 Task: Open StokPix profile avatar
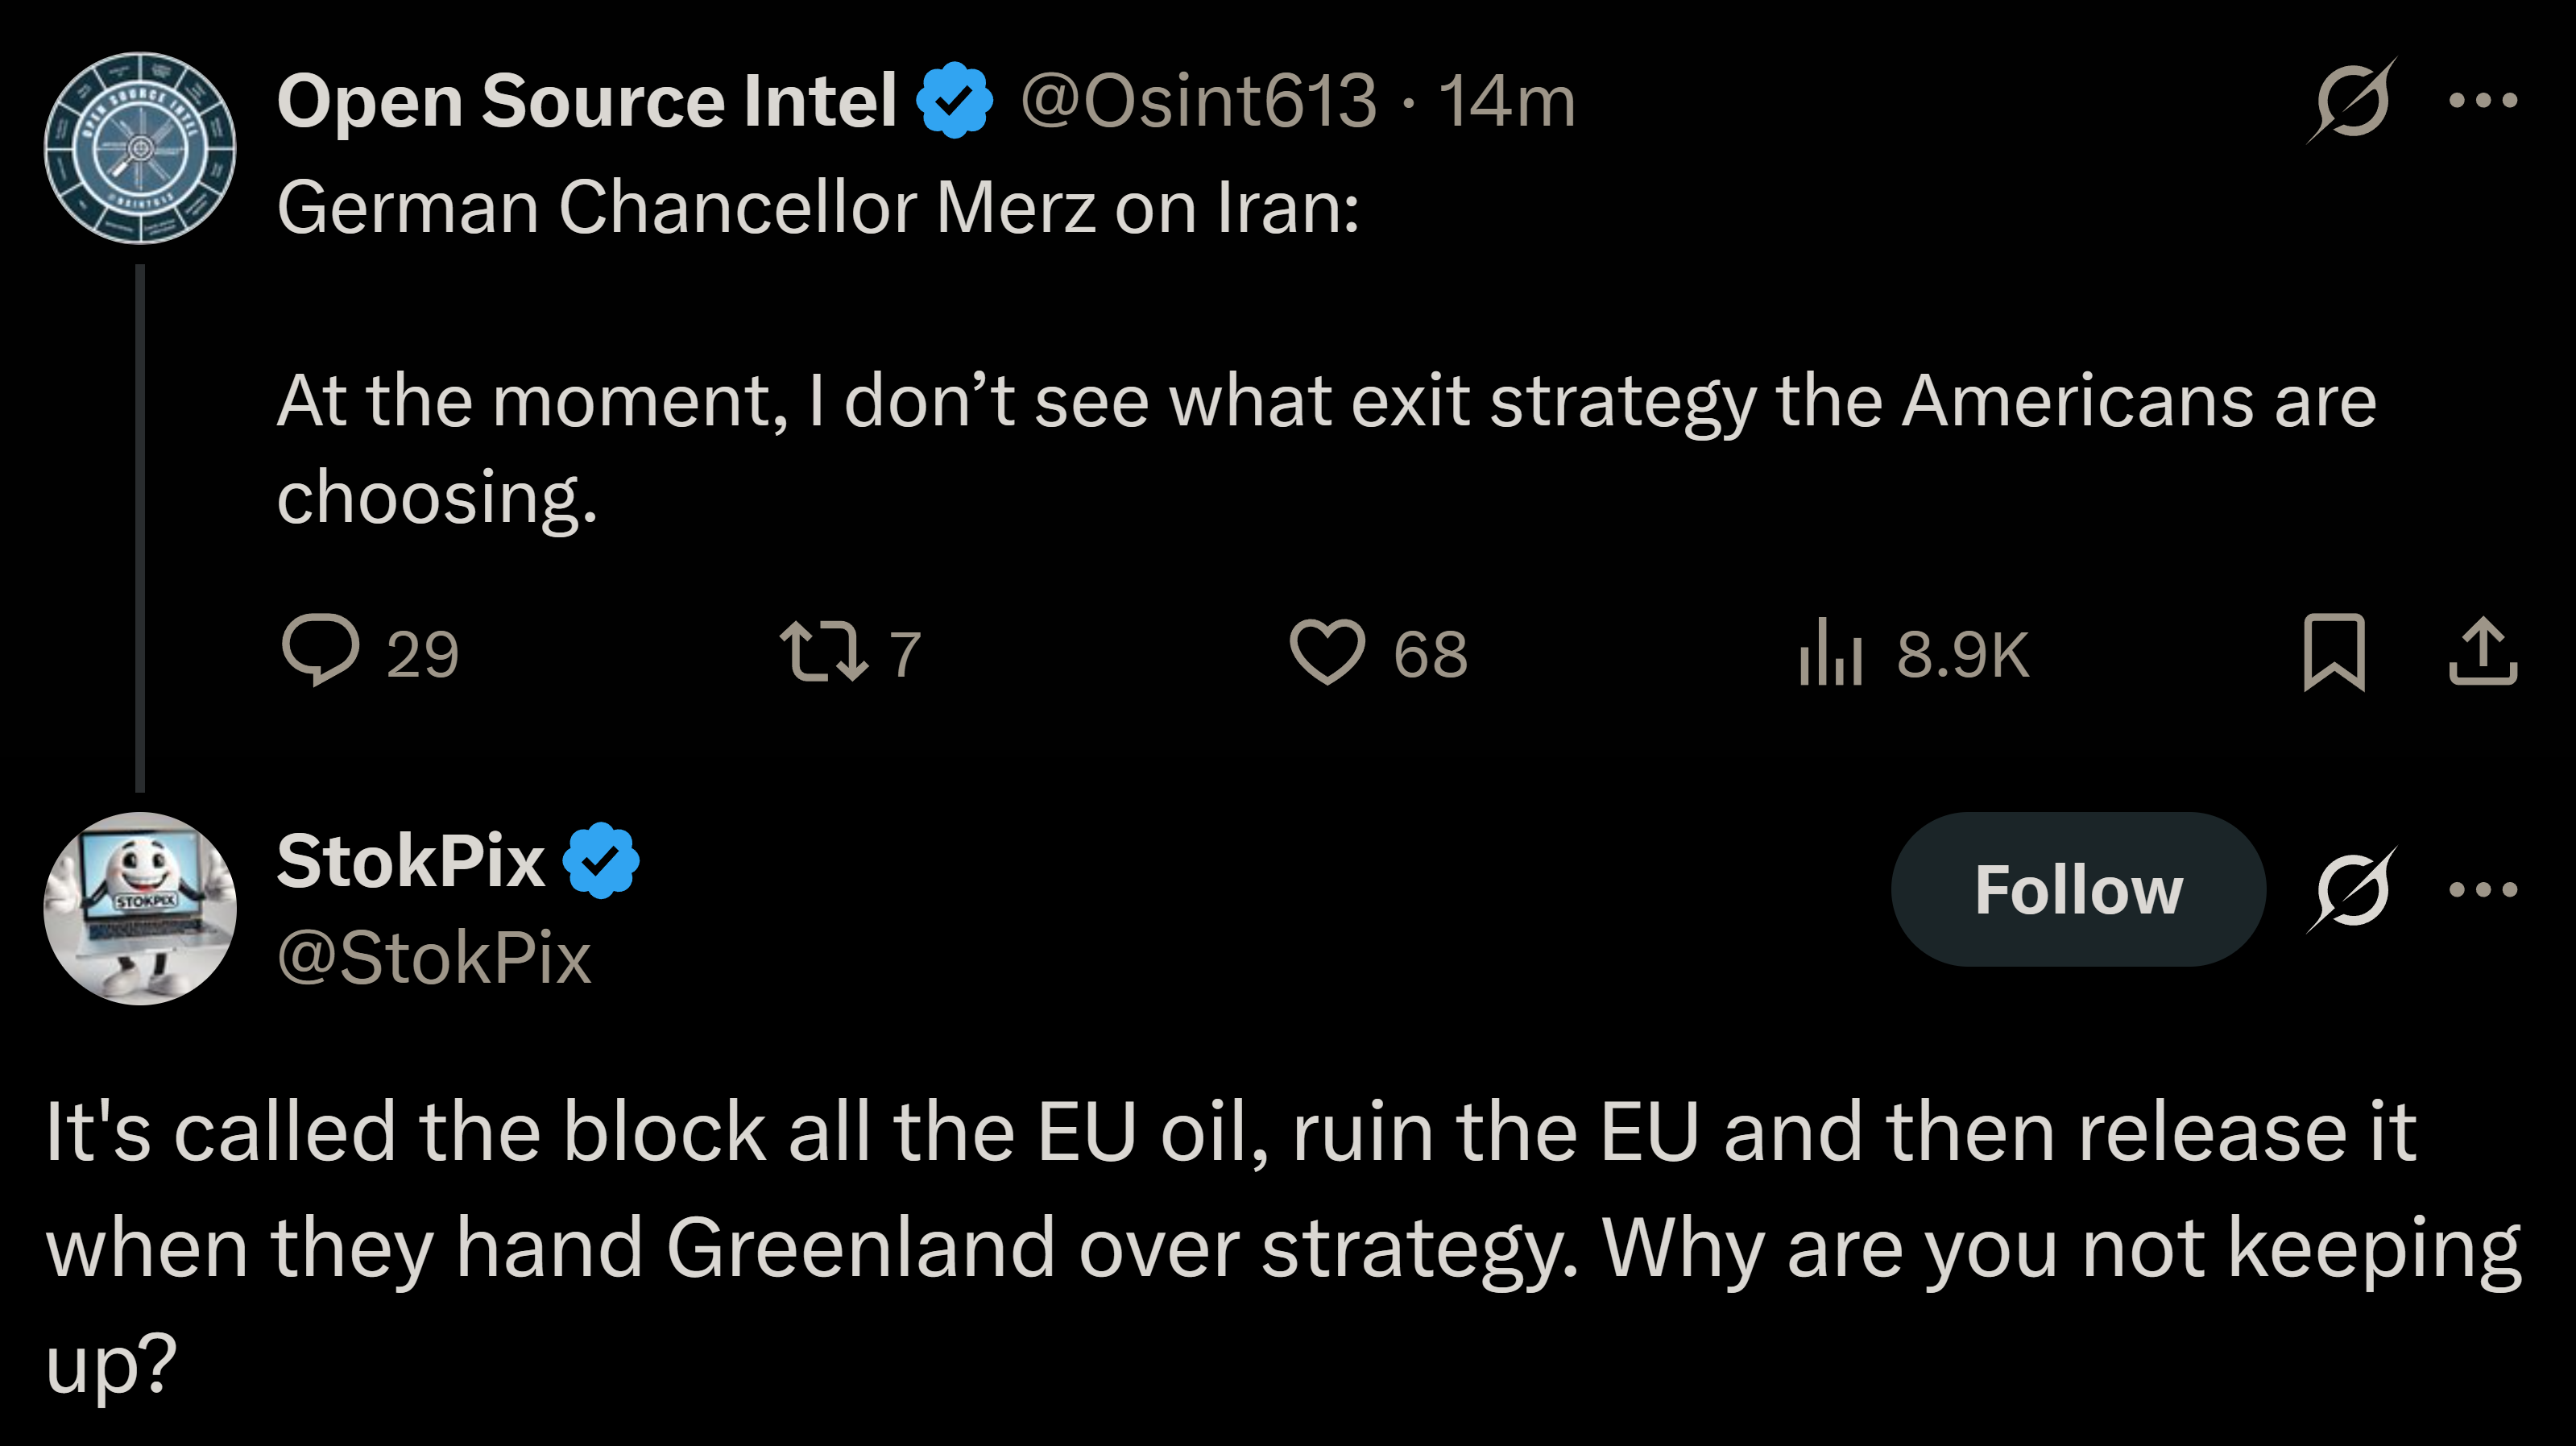pos(140,908)
